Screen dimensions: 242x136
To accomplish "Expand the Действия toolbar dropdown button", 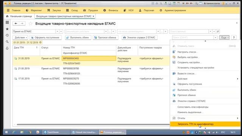I will point(20,37).
